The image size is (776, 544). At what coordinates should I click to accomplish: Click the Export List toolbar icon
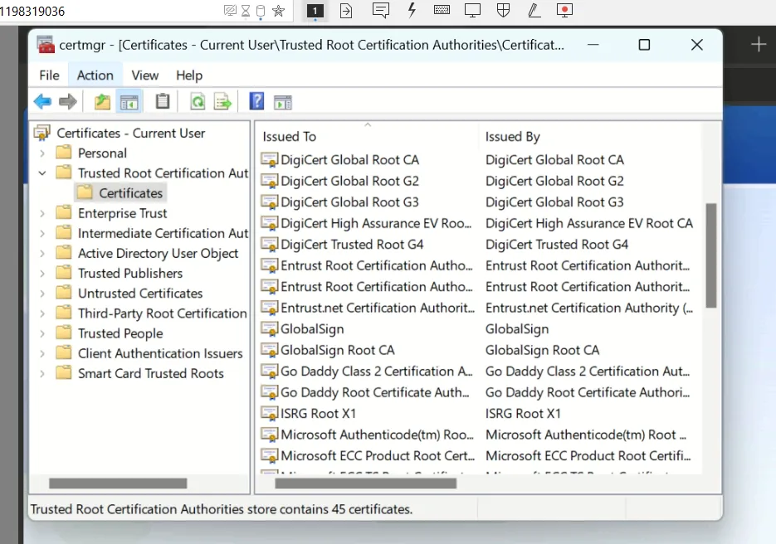(222, 102)
